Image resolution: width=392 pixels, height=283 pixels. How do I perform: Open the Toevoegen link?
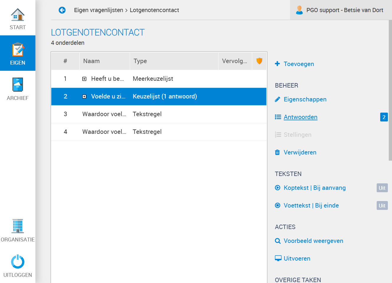coord(299,64)
